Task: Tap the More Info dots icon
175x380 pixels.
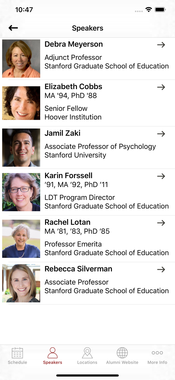Action: (157, 353)
